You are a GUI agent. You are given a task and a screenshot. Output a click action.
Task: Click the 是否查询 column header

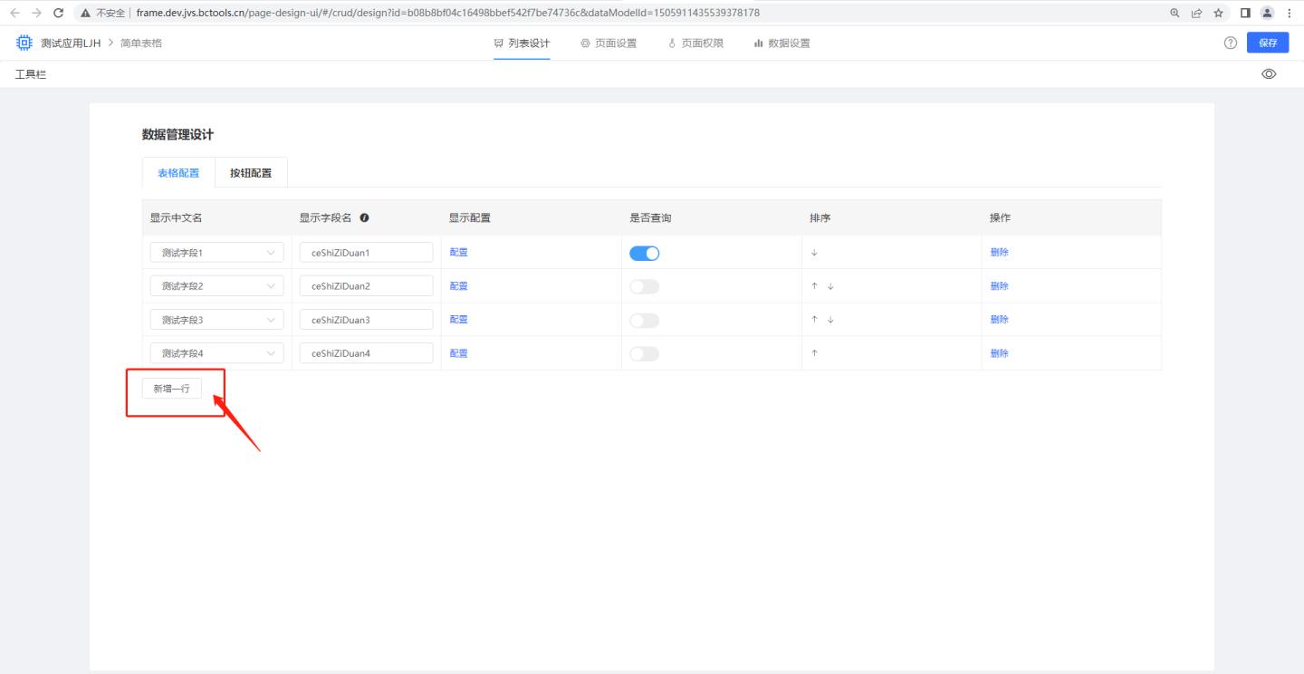(x=650, y=218)
